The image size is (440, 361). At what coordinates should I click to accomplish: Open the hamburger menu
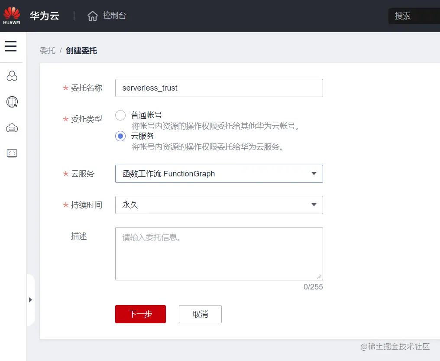point(11,46)
